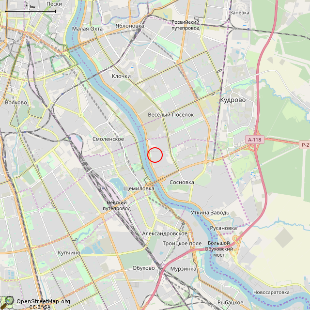Click the Щемиловка label
This screenshot has height=310, width=310.
point(139,188)
